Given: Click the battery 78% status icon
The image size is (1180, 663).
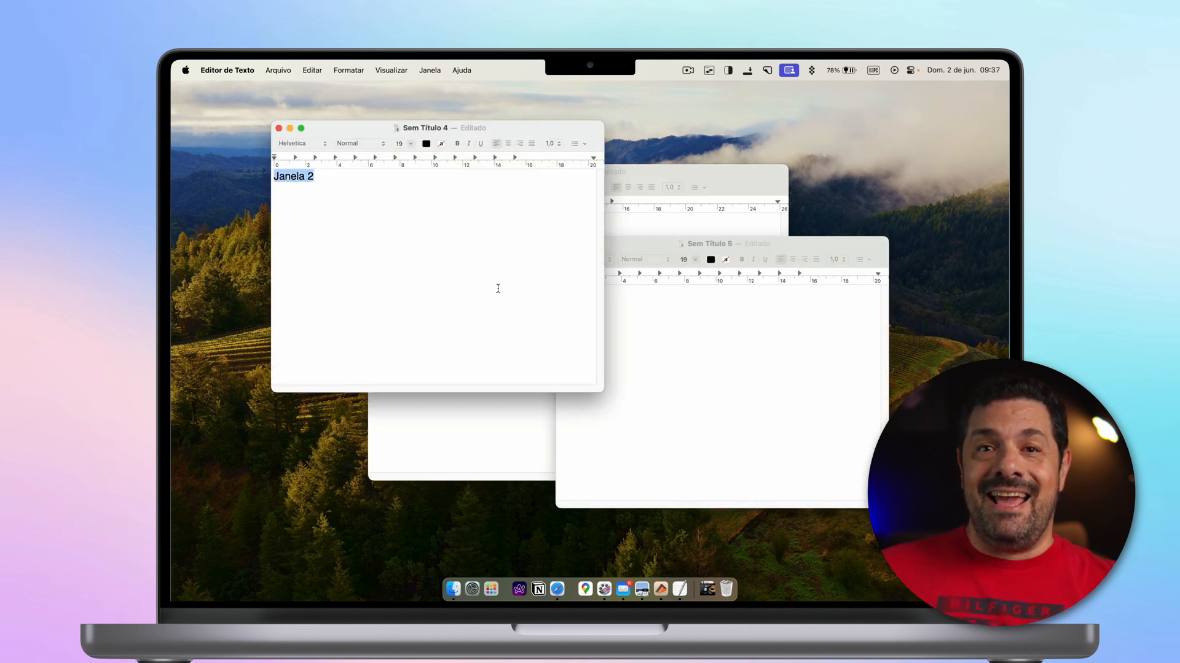Looking at the screenshot, I should tap(841, 71).
